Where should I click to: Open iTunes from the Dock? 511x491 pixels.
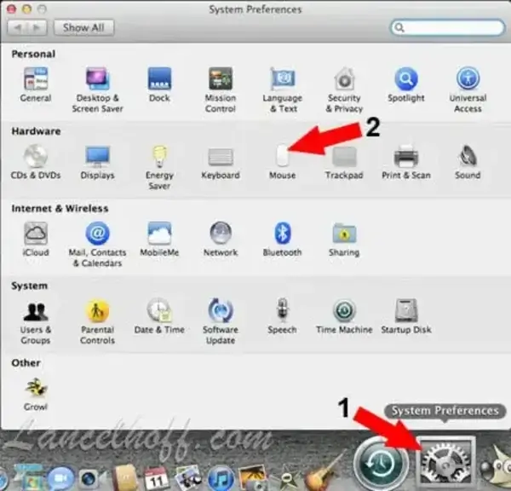click(x=221, y=478)
